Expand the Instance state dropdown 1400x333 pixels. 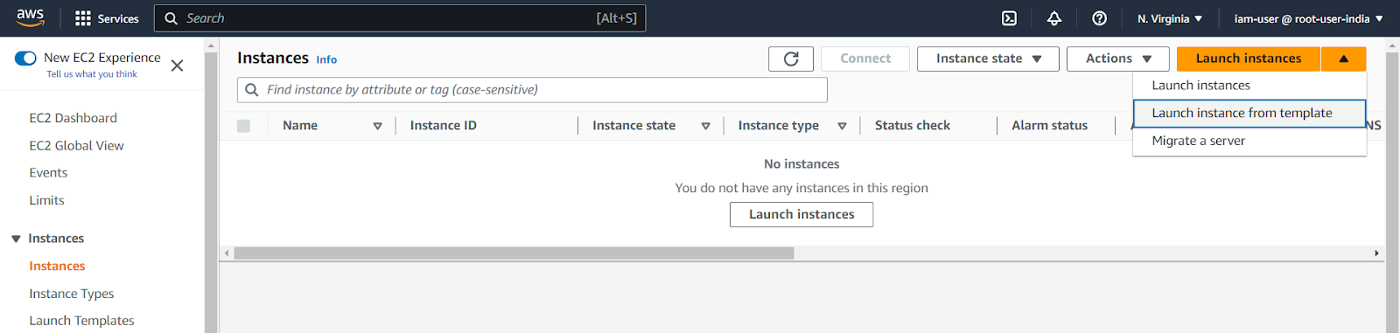point(988,59)
